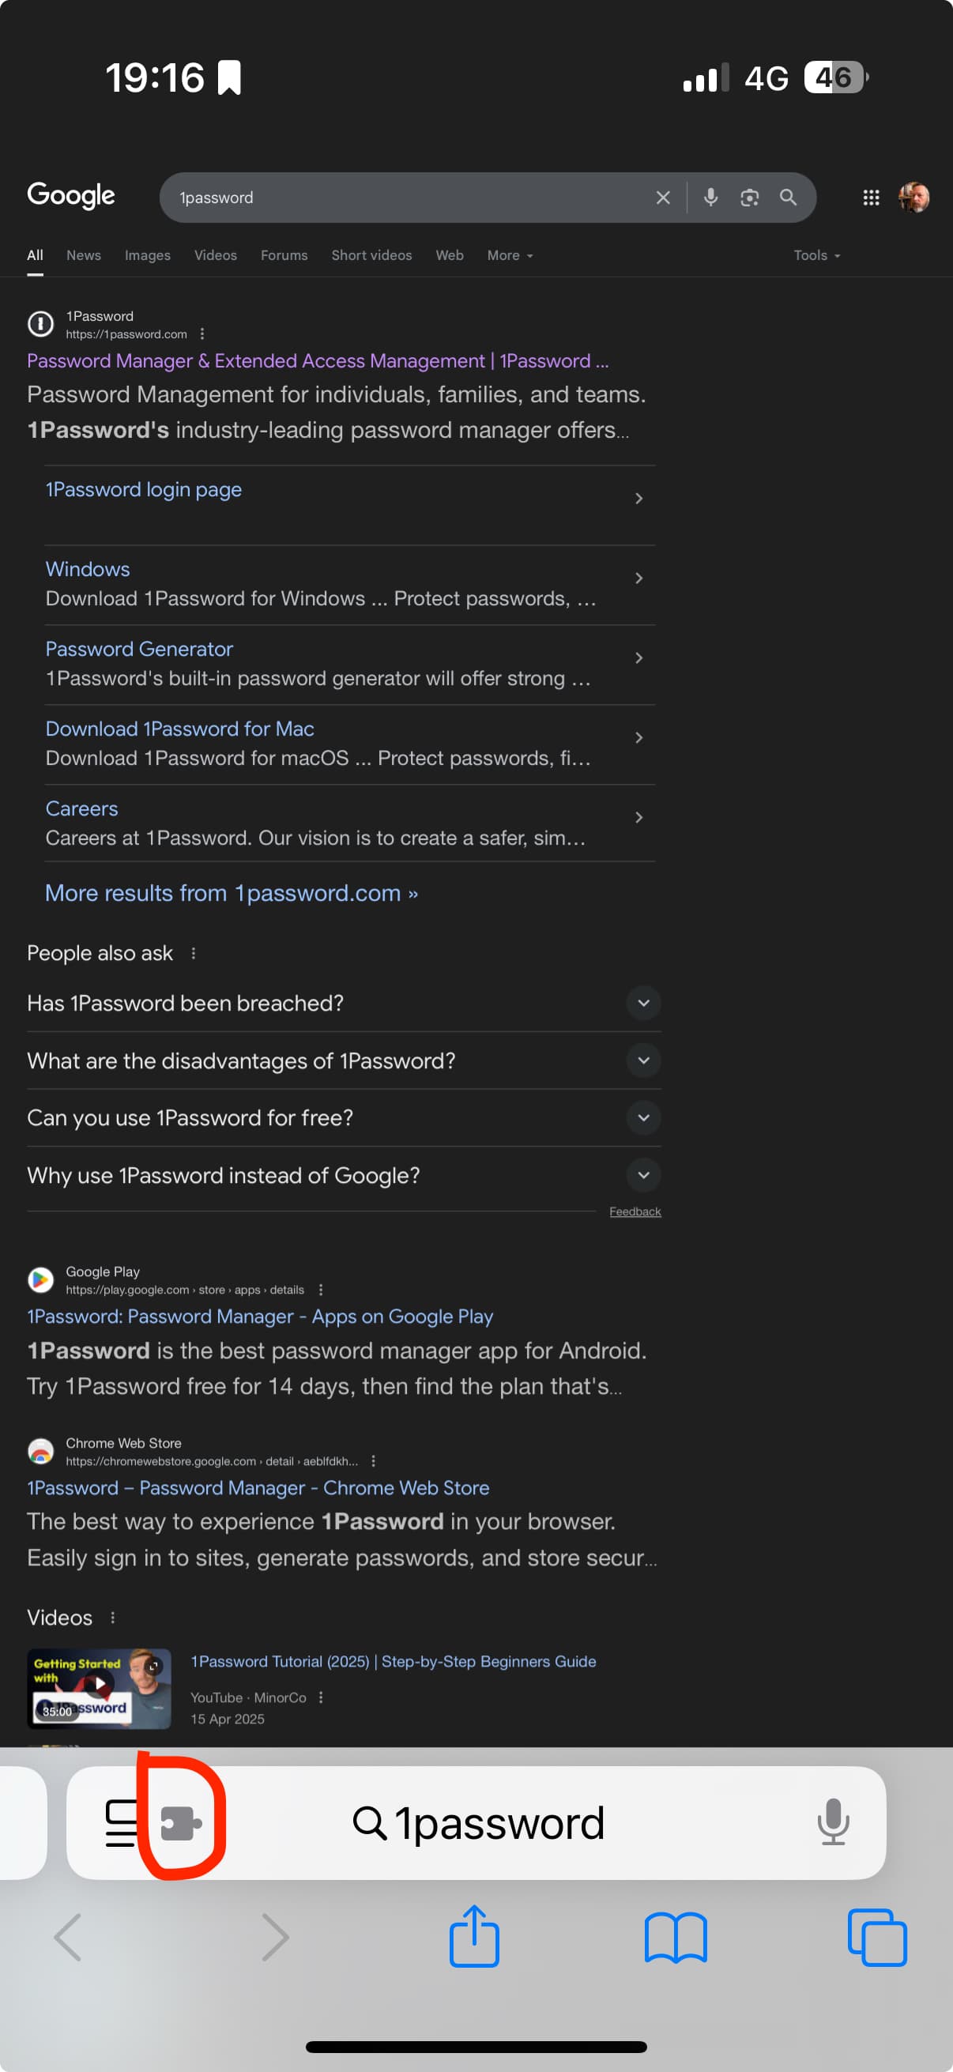Open the More search filter dropdown
This screenshot has height=2072, width=953.
coord(510,255)
